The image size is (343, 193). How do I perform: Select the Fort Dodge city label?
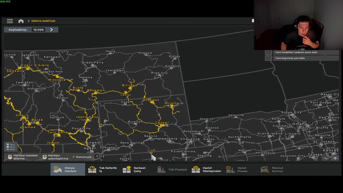coord(321,103)
